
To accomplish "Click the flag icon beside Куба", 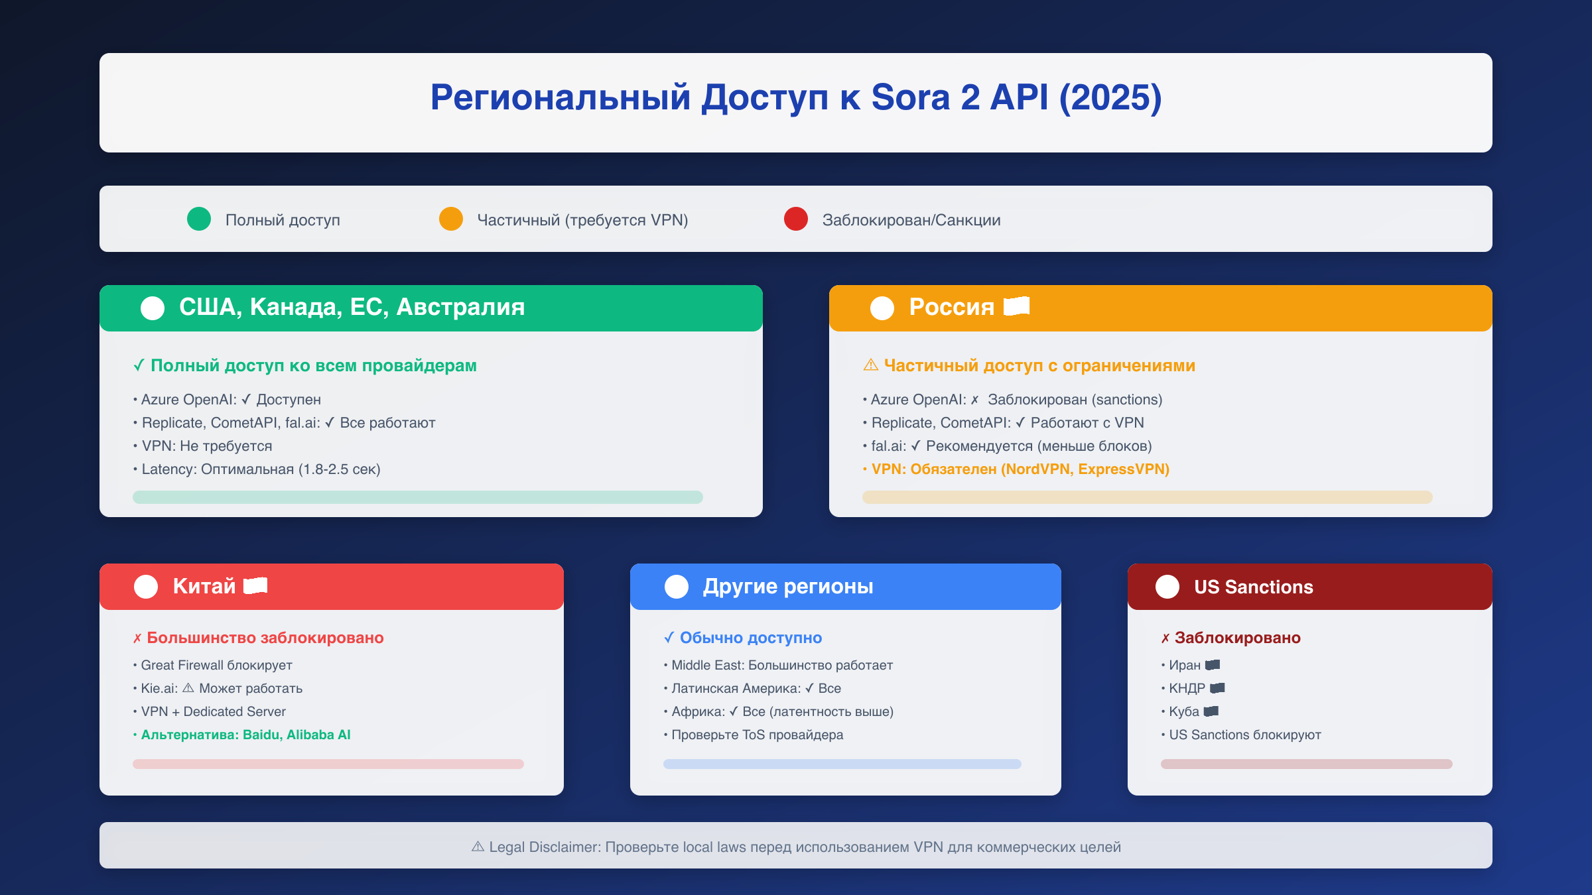I will pyautogui.click(x=1211, y=711).
